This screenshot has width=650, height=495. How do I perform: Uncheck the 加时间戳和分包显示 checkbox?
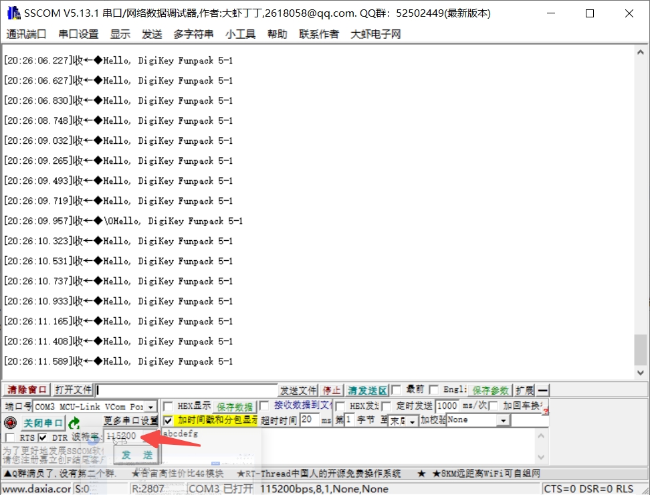tap(168, 420)
